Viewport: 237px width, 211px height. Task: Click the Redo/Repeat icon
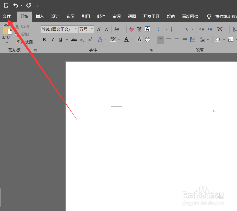coord(29,5)
